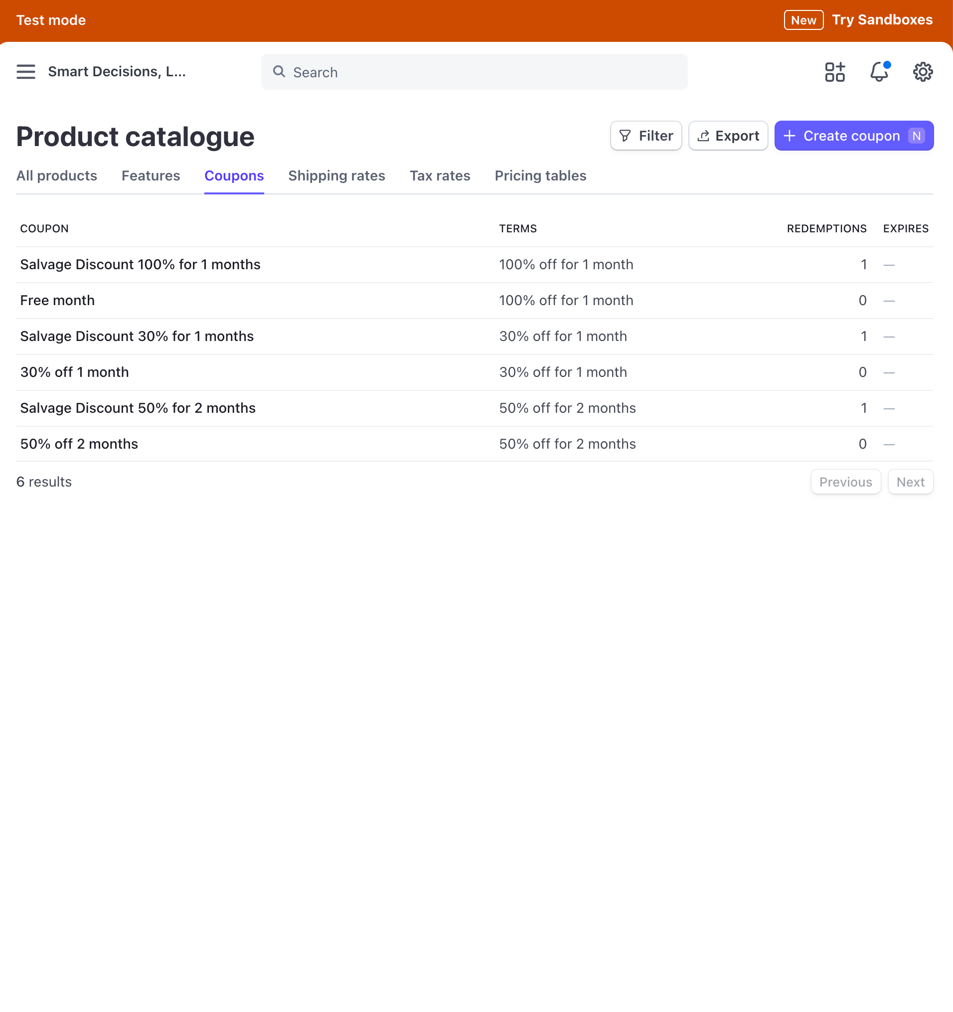Click the Next pagination button
Screen dimensions: 953x1012
[910, 482]
